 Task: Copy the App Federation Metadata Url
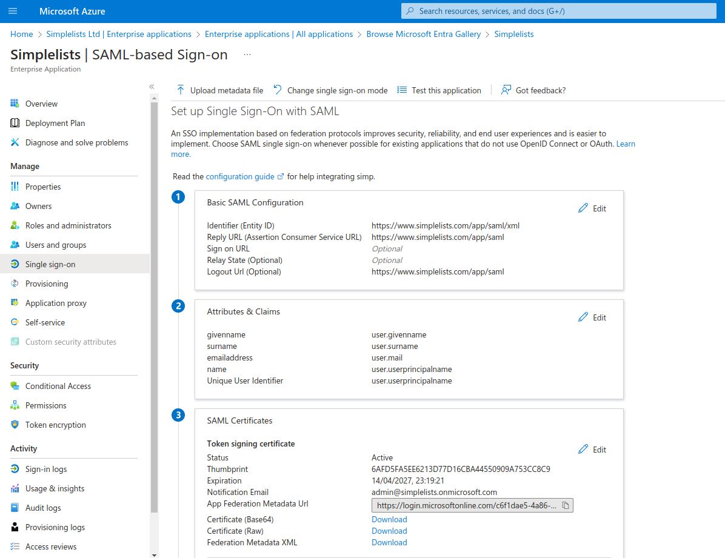[x=566, y=505]
